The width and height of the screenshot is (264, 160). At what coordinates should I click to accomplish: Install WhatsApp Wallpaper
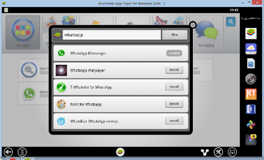174,70
